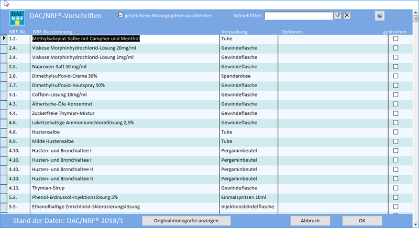Focus the Schnellfilter text field

pos(299,16)
